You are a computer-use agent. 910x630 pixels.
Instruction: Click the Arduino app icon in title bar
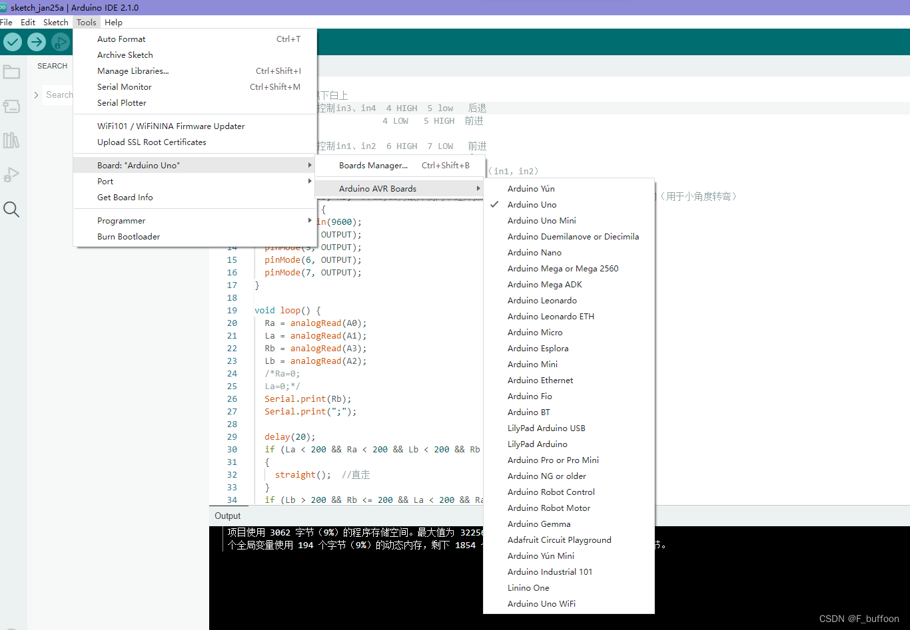click(x=3, y=7)
